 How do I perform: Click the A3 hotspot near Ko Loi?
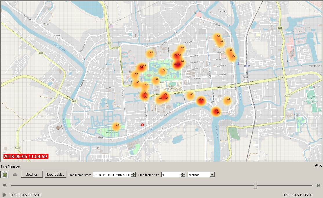pos(218,36)
